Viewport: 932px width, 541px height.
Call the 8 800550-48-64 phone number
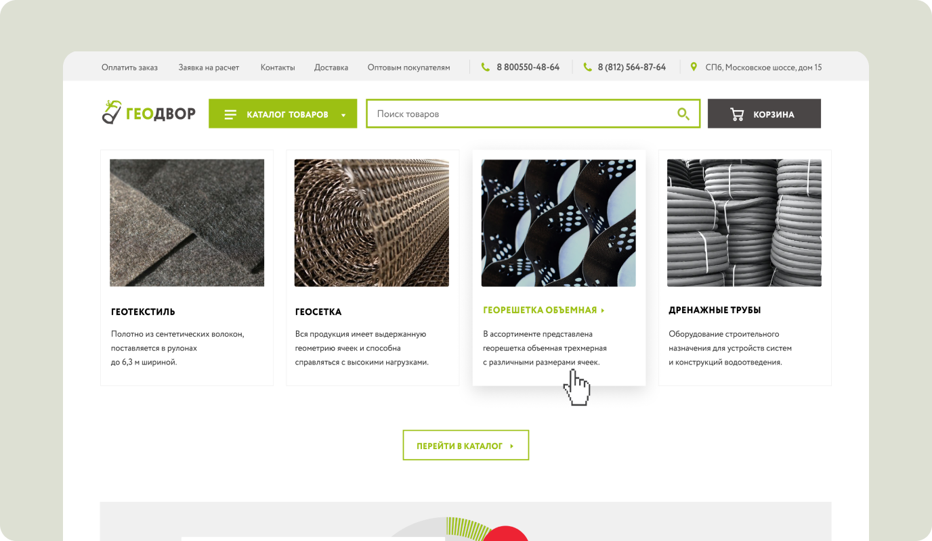click(528, 68)
